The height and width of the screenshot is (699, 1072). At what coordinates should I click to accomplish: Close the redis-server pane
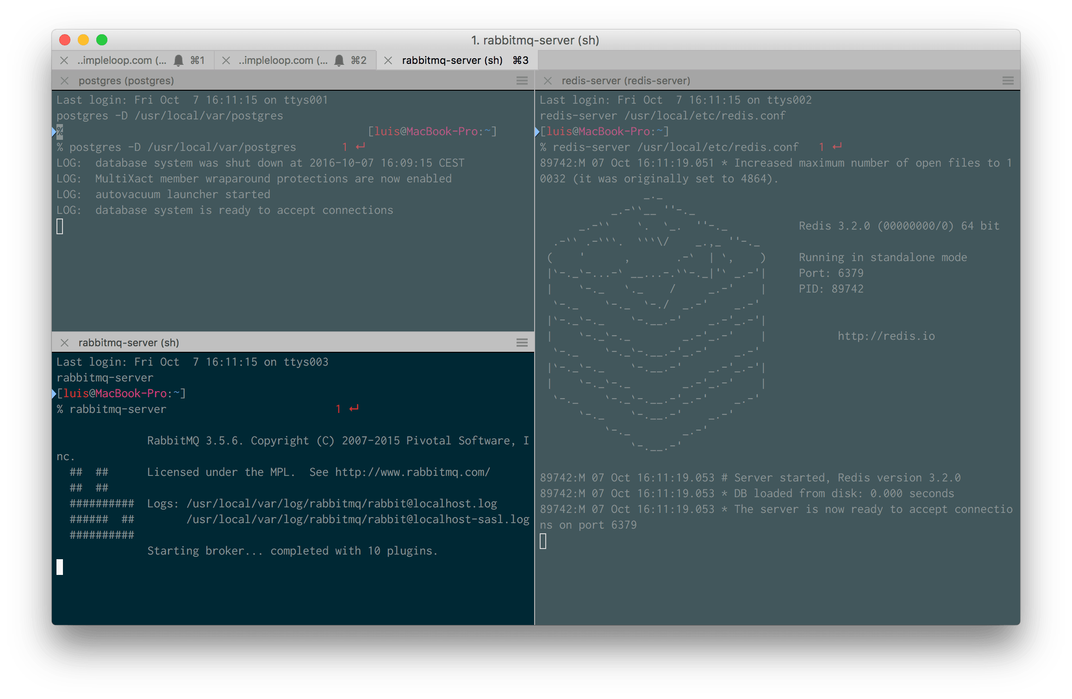pos(548,81)
